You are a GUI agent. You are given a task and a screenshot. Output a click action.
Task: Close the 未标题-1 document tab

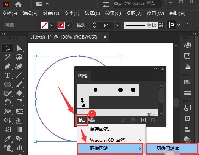coord(105,37)
